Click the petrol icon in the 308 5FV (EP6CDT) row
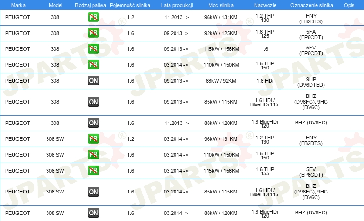Viewport: 364px width, 221px height. 93,49
